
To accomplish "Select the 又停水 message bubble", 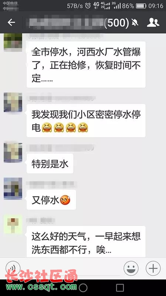I will (51, 200).
